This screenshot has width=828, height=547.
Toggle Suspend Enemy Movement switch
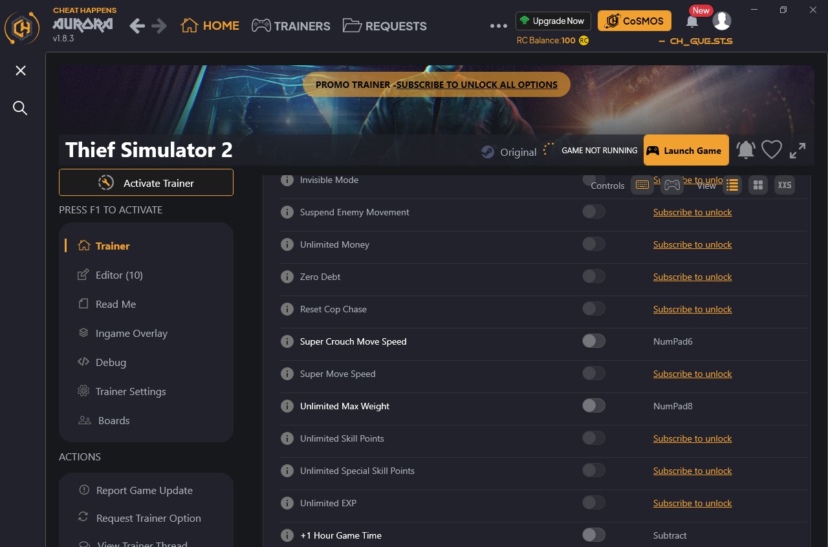[x=594, y=211]
